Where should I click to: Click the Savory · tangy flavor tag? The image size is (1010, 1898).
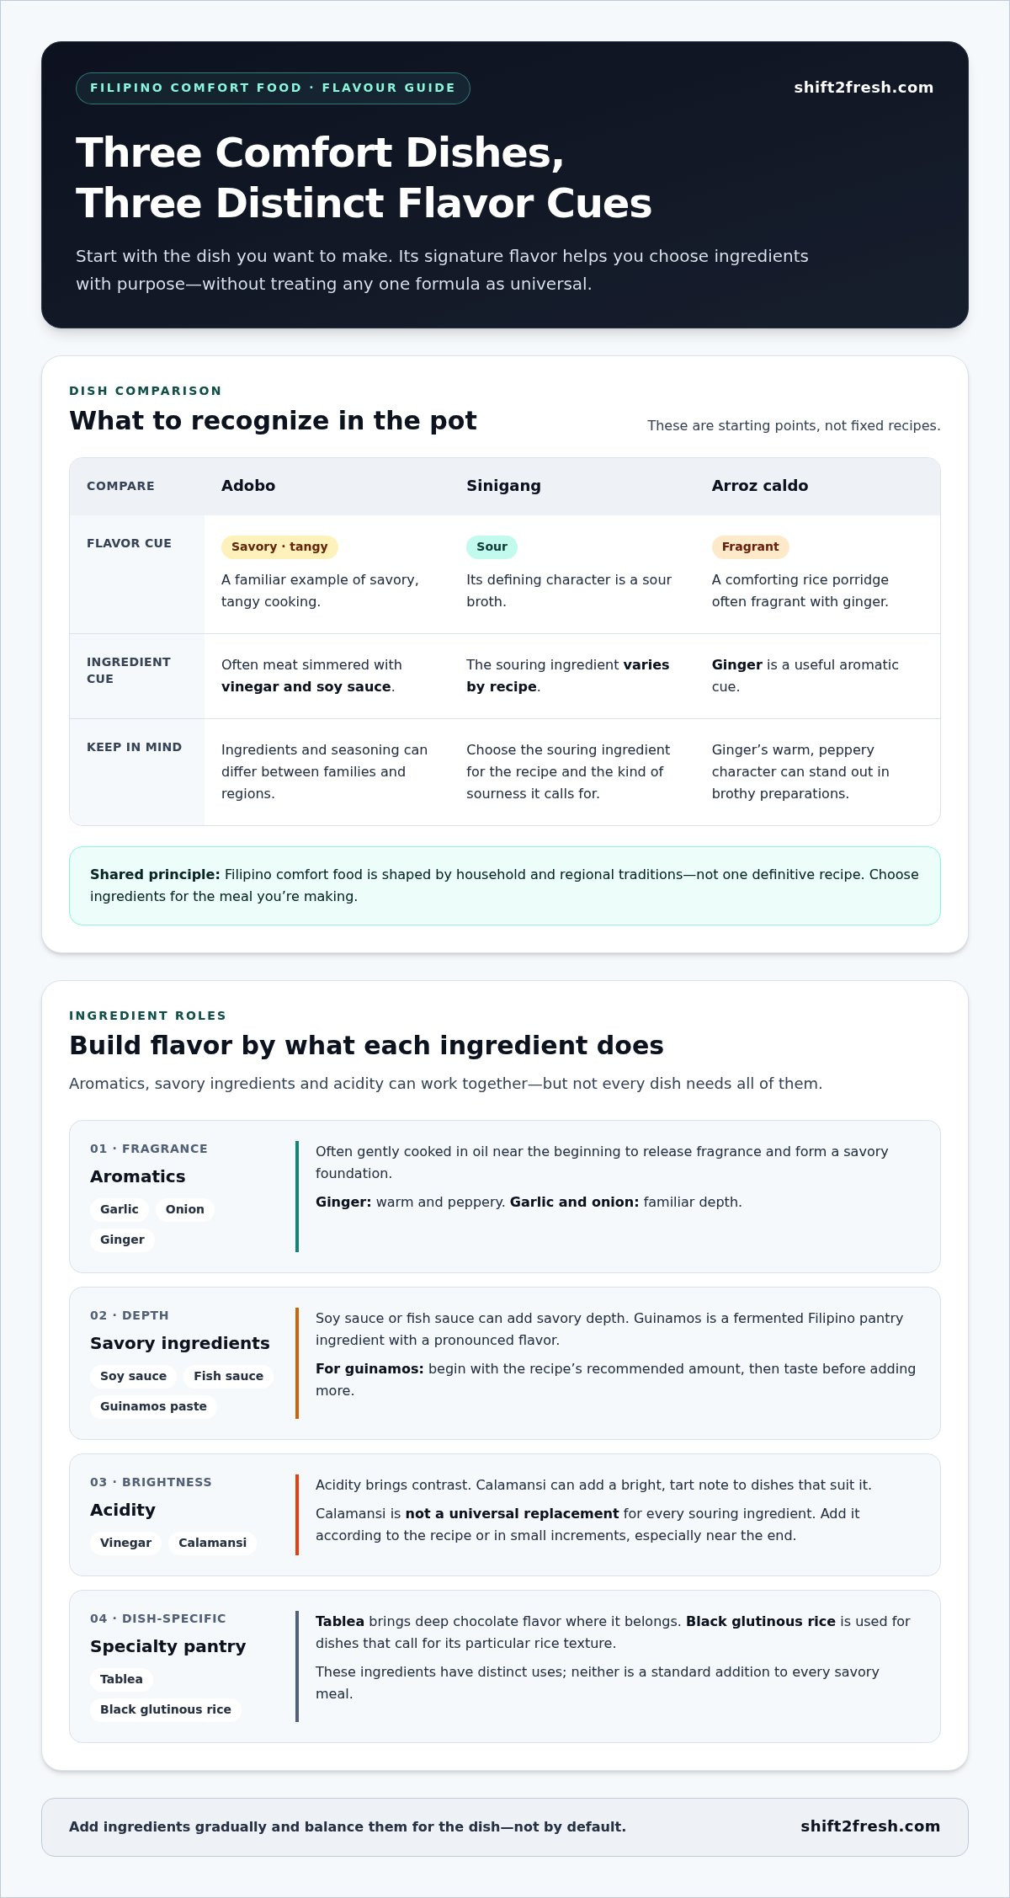[x=279, y=546]
